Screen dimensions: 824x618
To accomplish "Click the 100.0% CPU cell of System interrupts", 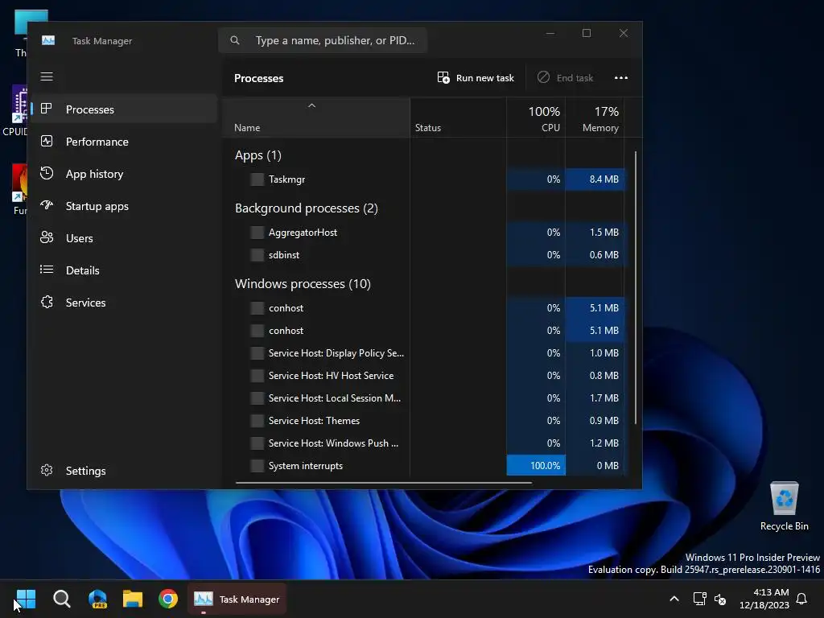I will pos(536,466).
